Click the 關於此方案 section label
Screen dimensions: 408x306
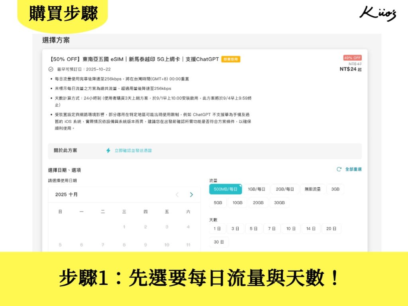click(x=65, y=151)
